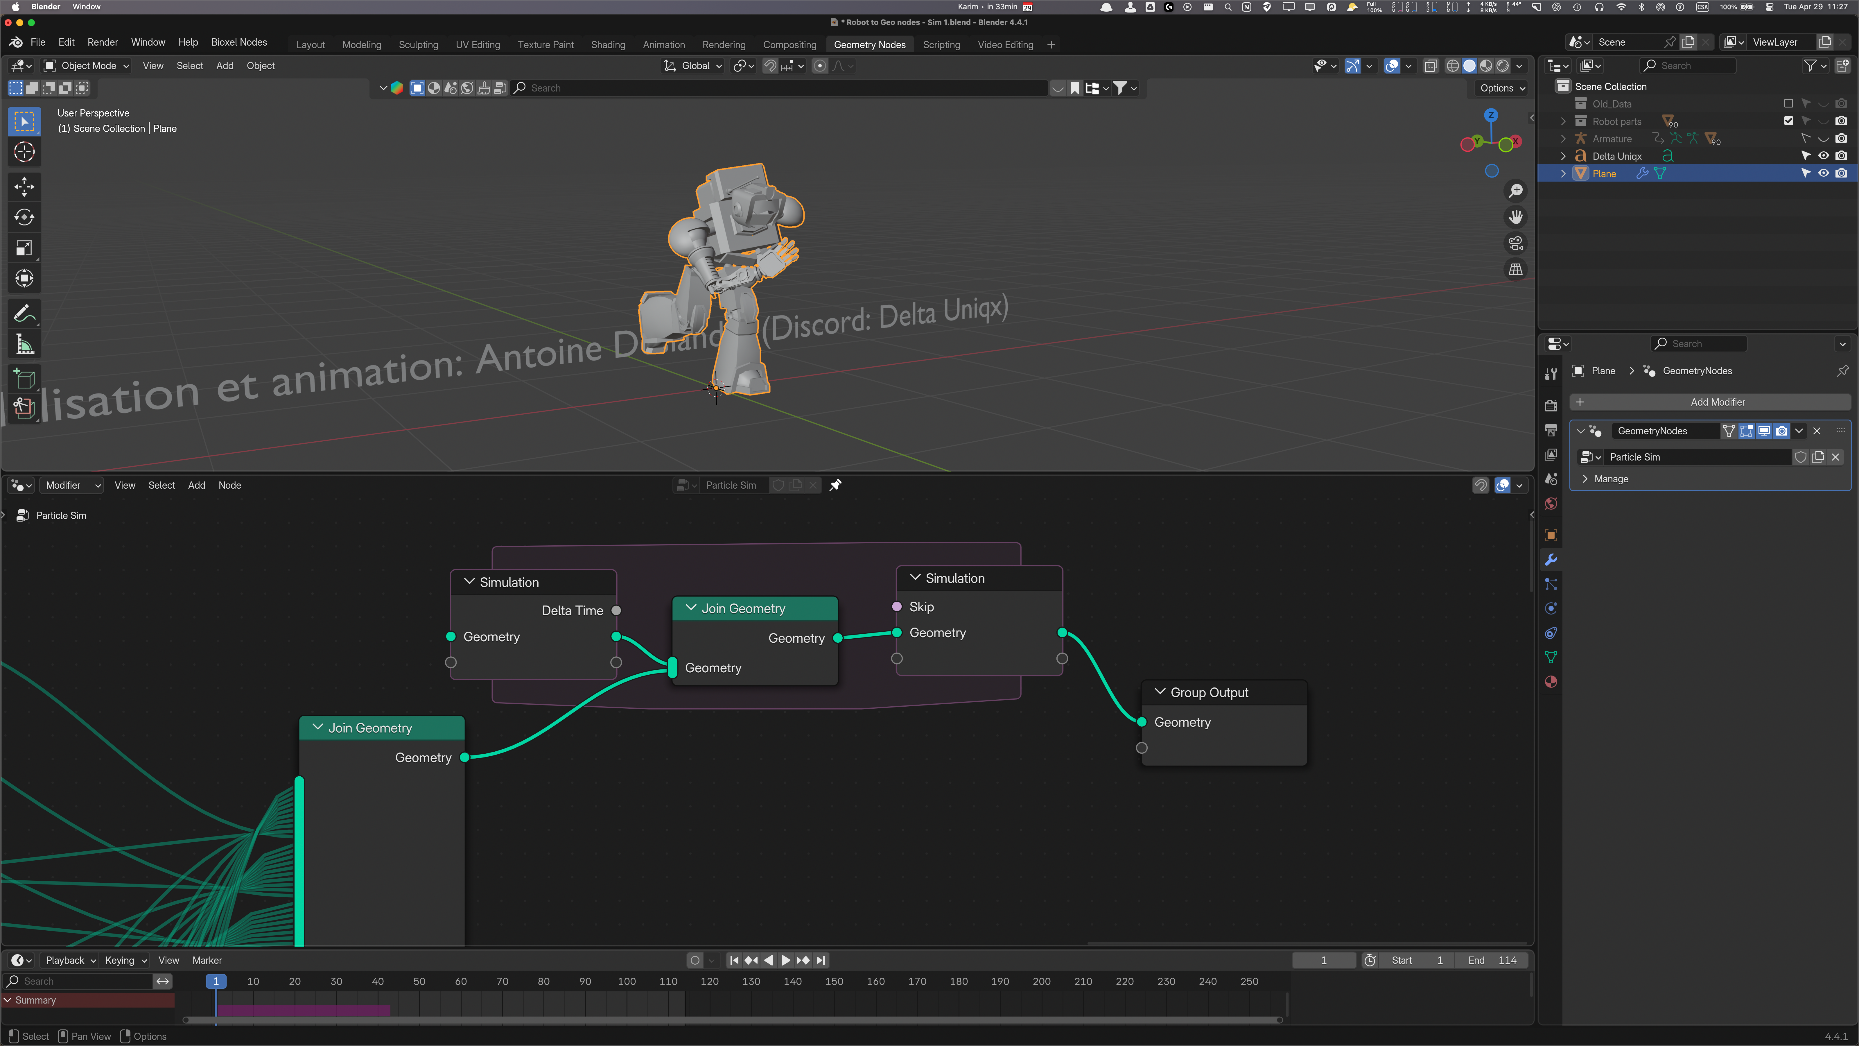Activate the Add Cube tool
This screenshot has width=1859, height=1046.
coord(24,378)
